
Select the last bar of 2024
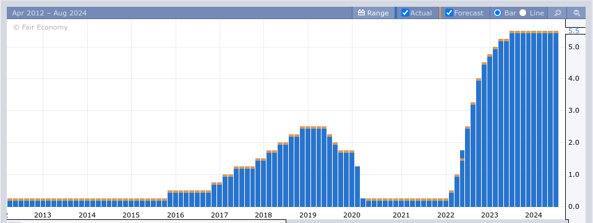555,119
